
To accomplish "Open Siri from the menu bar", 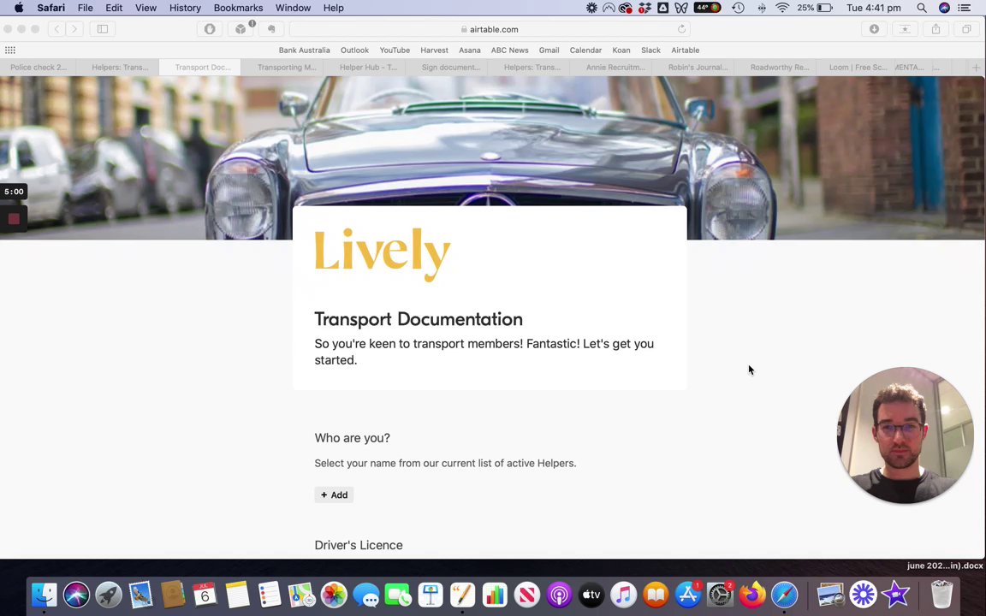I will click(x=944, y=9).
